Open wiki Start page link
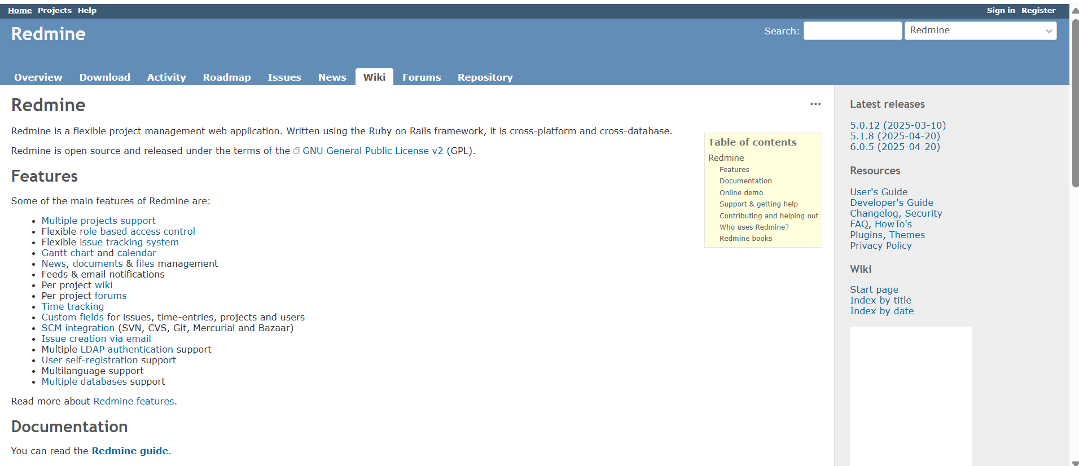1079x466 pixels. point(874,289)
